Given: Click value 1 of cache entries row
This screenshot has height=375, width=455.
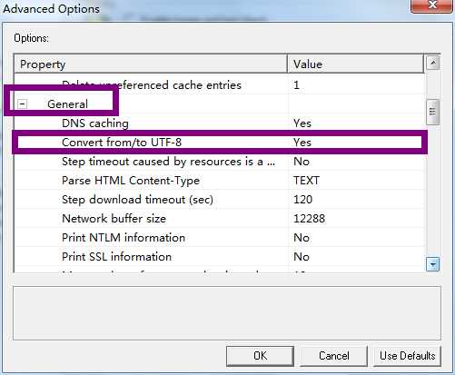Looking at the screenshot, I should pyautogui.click(x=296, y=85).
